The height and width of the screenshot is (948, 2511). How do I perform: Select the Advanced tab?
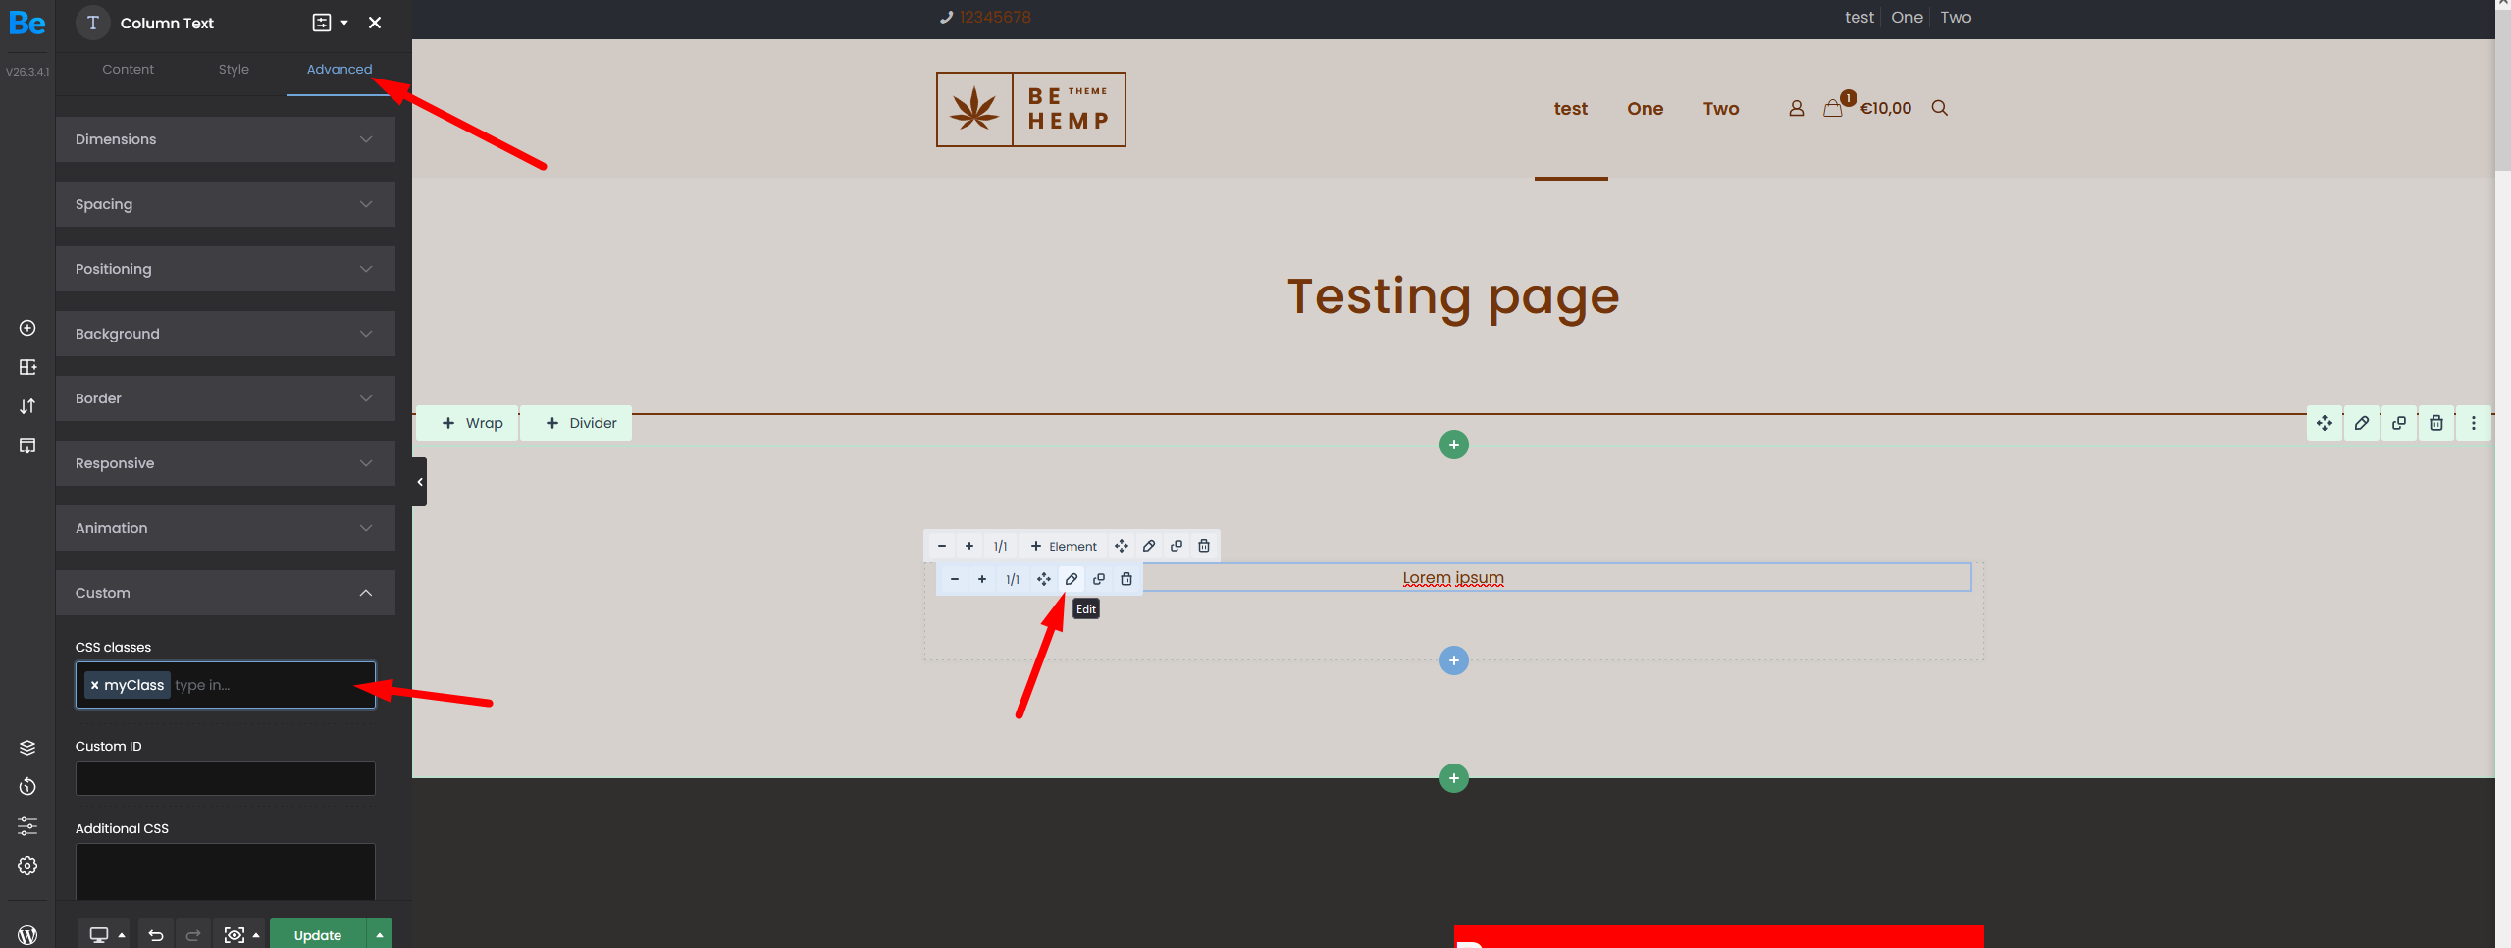(340, 69)
